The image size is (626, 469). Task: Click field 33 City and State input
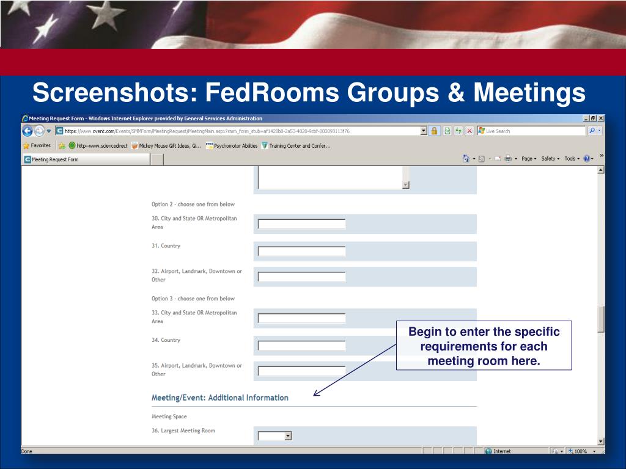301,318
